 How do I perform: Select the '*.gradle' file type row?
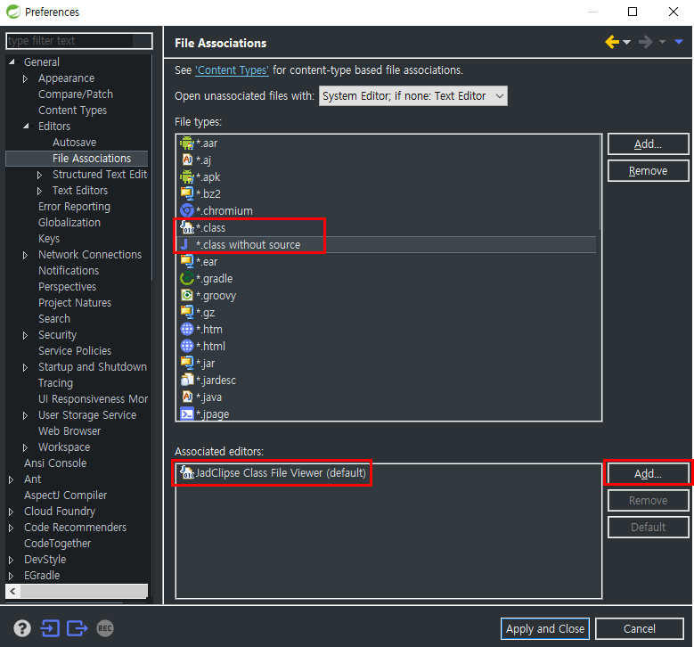(386, 279)
